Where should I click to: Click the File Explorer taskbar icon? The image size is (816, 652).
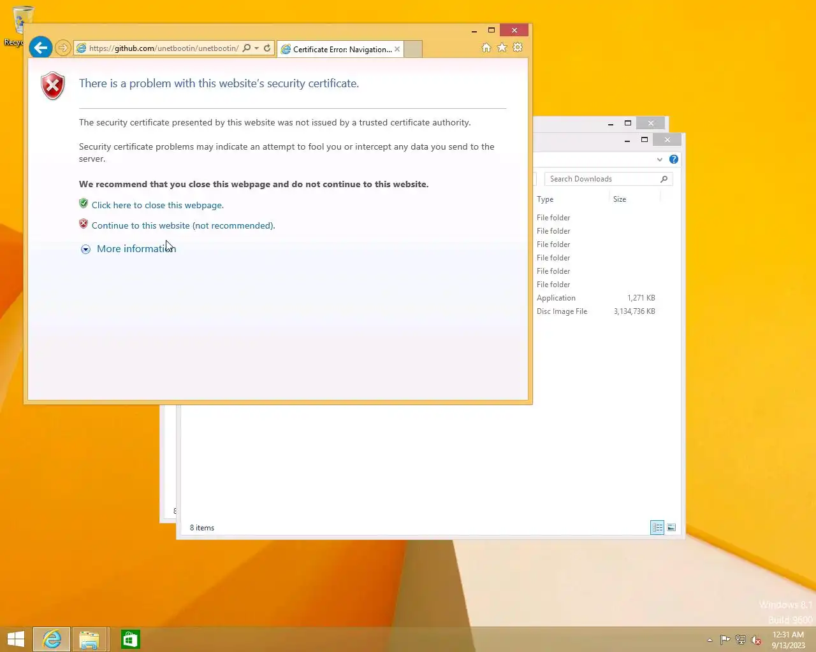tap(89, 639)
